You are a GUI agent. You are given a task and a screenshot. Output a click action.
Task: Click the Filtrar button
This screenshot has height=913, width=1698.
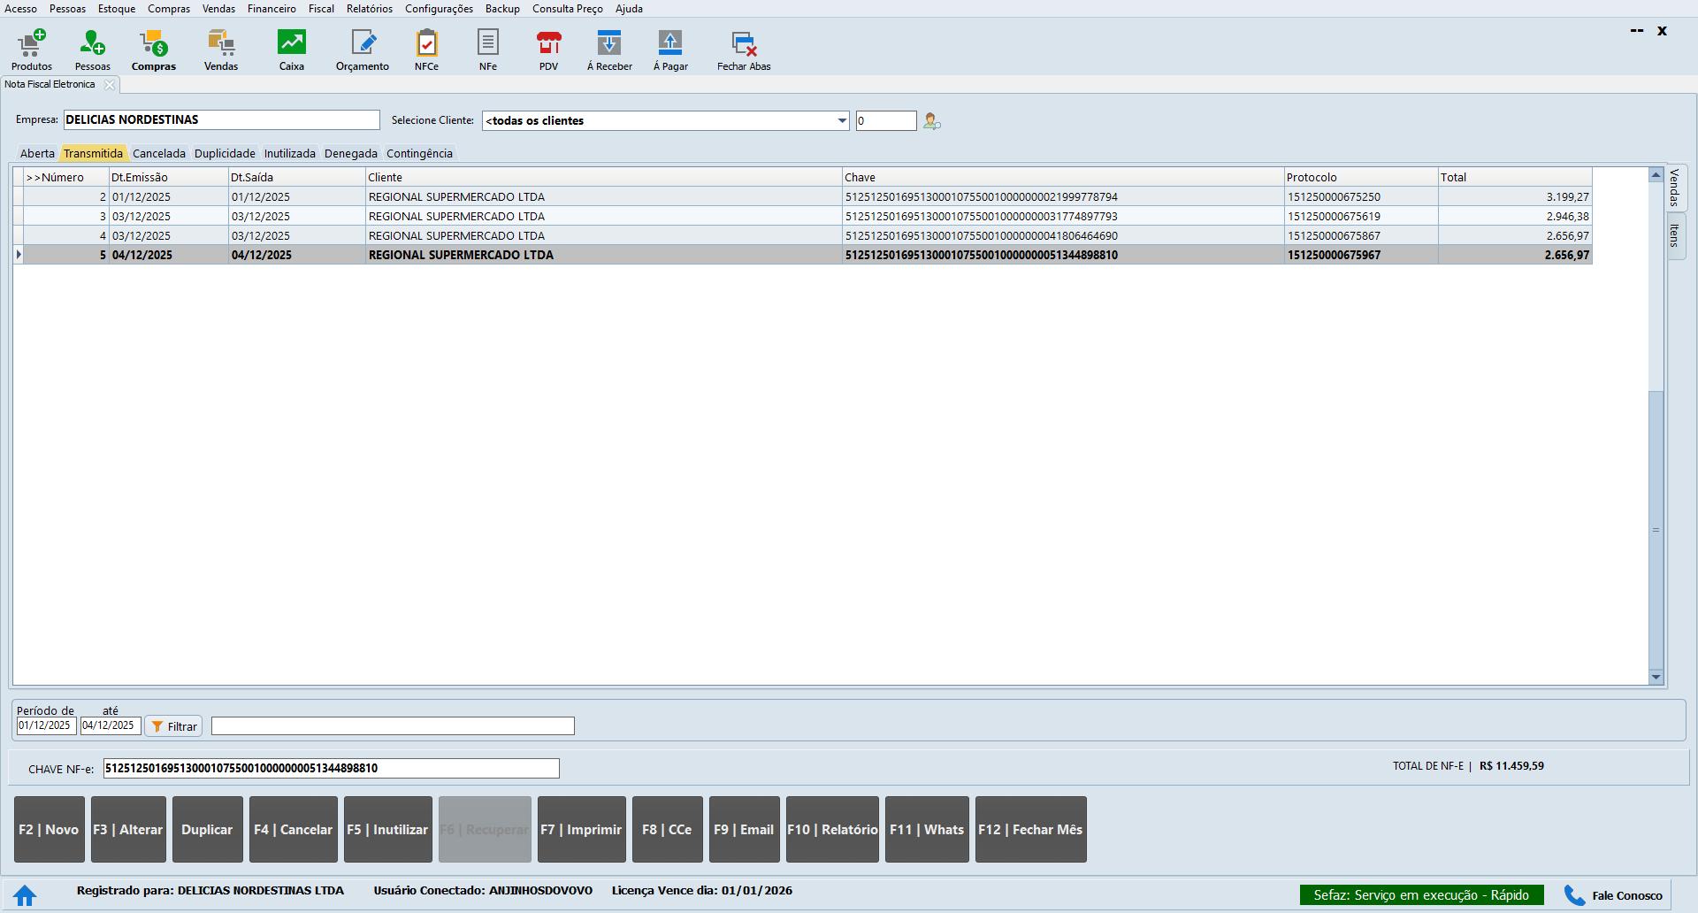coord(174,726)
